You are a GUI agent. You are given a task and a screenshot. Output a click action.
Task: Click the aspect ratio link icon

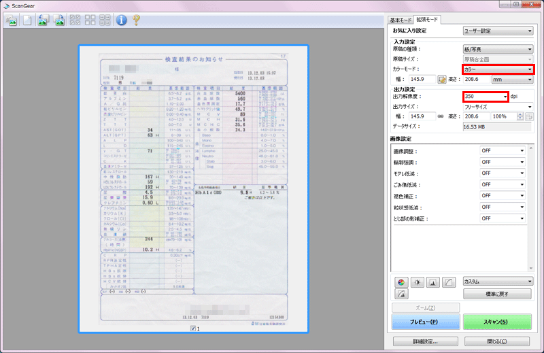pyautogui.click(x=441, y=116)
